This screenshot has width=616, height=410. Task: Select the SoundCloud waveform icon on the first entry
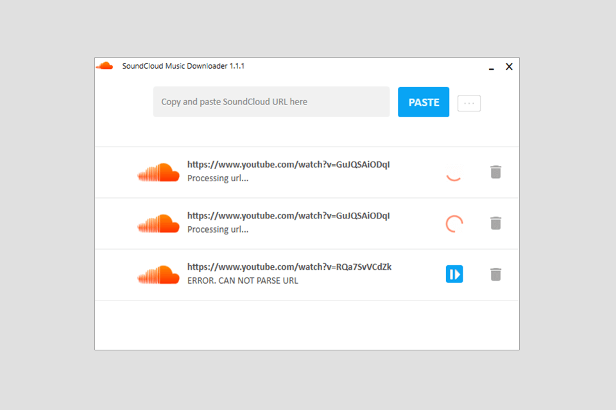pos(158,172)
